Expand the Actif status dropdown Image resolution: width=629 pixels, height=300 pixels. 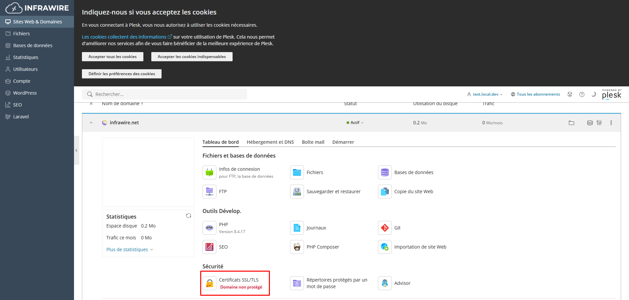click(x=355, y=123)
